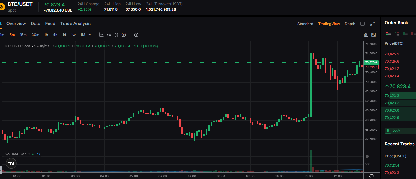Open the chart style selector icon

coord(101,35)
